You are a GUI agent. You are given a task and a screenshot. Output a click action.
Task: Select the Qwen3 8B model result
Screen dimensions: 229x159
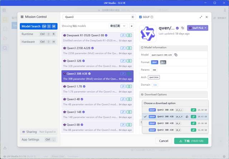(x=97, y=127)
